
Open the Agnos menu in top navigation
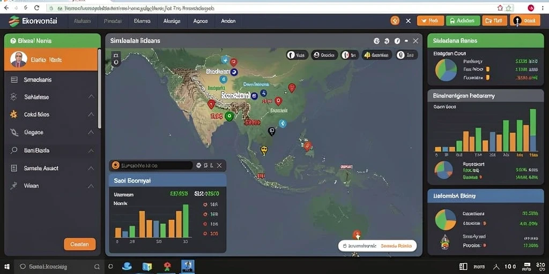point(201,21)
